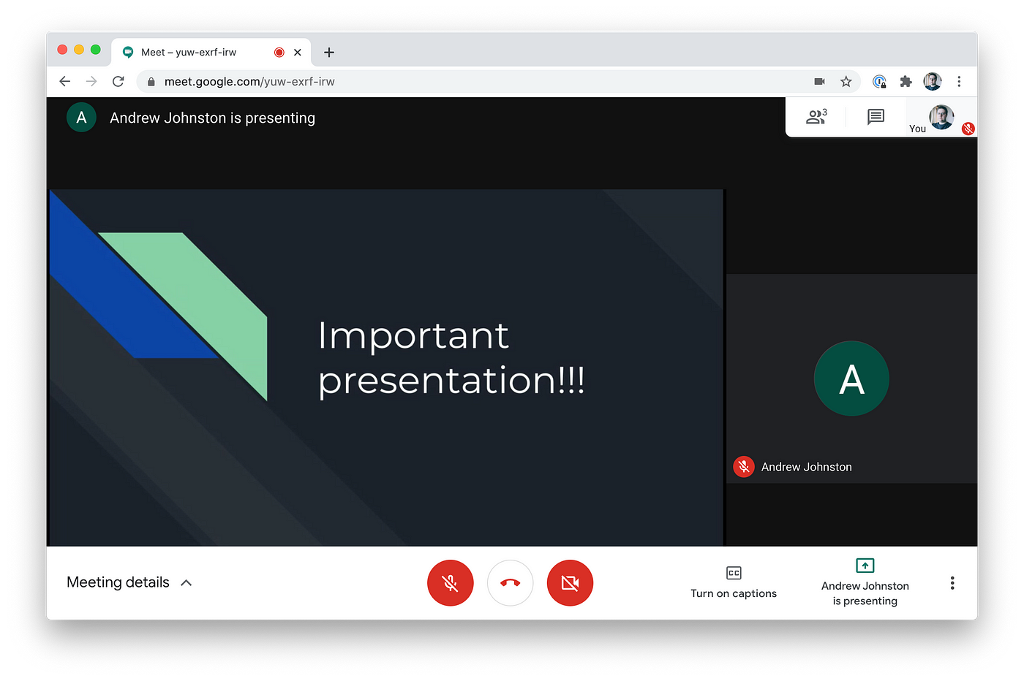Image resolution: width=1024 pixels, height=681 pixels.
Task: Enable captions with Turn on captions
Action: (734, 582)
